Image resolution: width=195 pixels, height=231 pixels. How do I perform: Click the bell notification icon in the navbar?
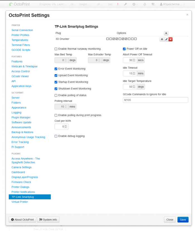pos(145,4)
